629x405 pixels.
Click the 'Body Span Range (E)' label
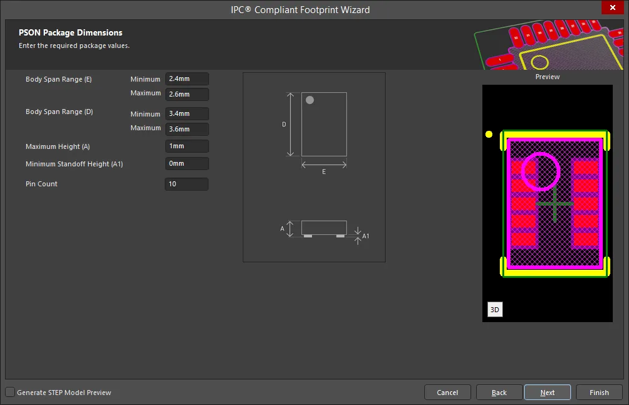59,79
